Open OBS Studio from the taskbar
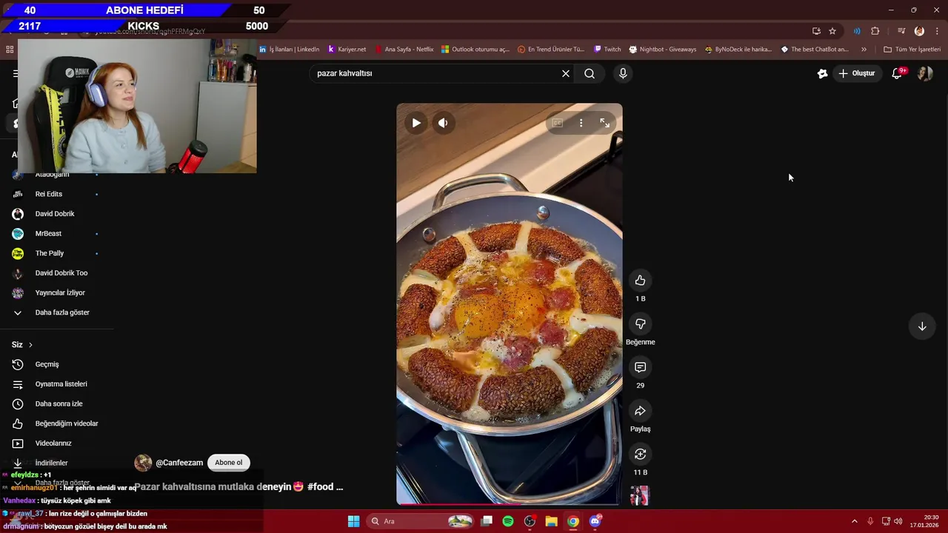Image resolution: width=948 pixels, height=533 pixels. tap(530, 521)
